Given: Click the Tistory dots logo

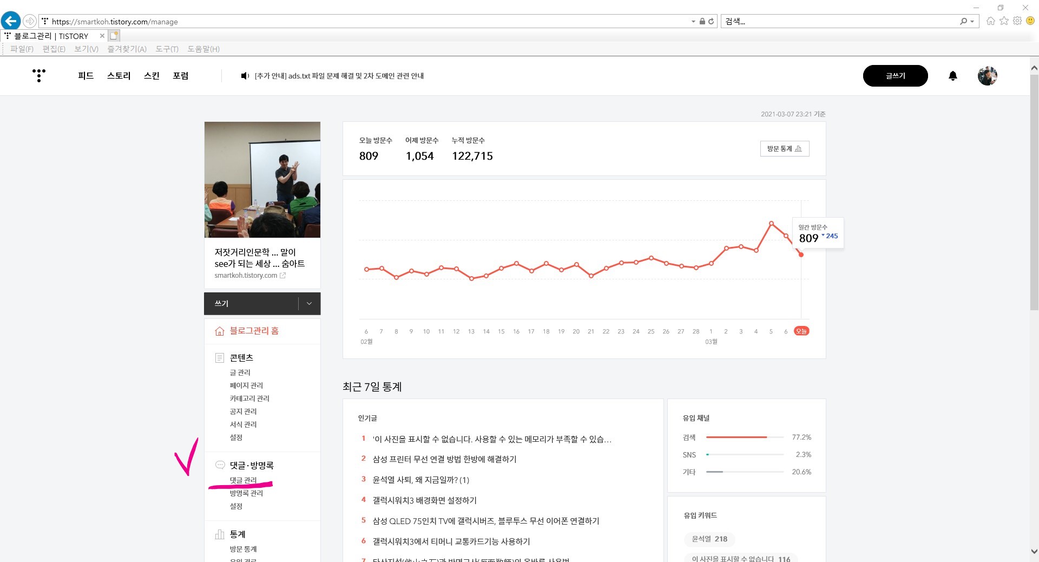Looking at the screenshot, I should 38,75.
